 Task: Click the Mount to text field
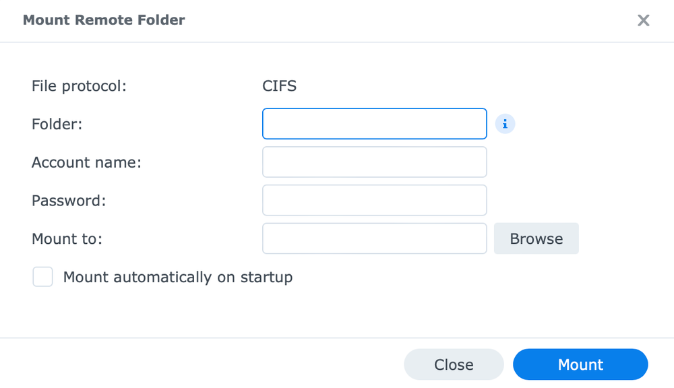coord(374,238)
